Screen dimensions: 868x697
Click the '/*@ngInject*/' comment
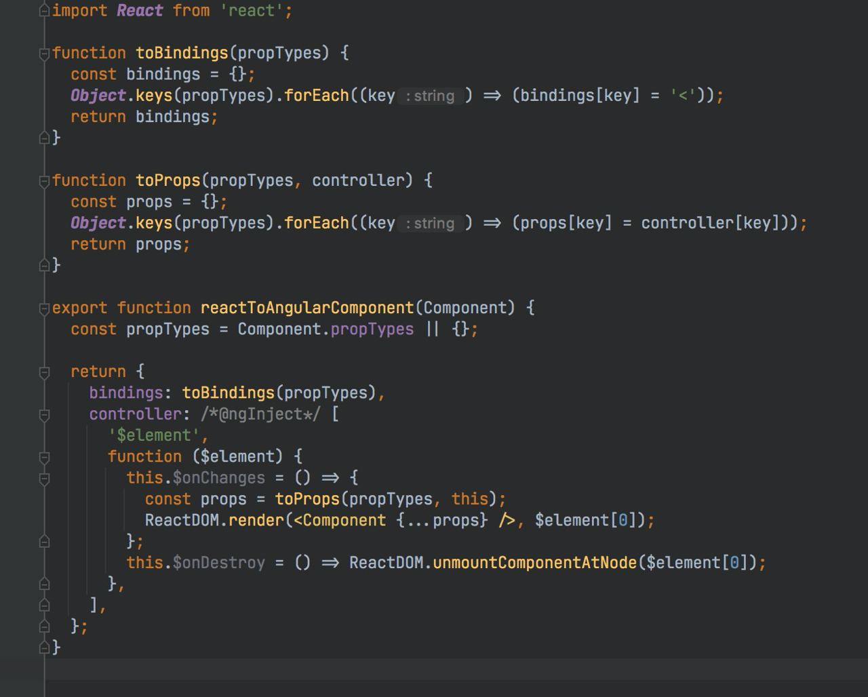[260, 414]
